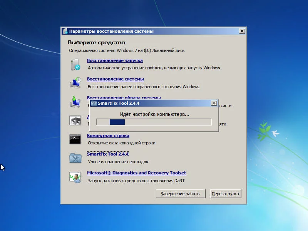Open the Восстановление системы link

[115, 79]
